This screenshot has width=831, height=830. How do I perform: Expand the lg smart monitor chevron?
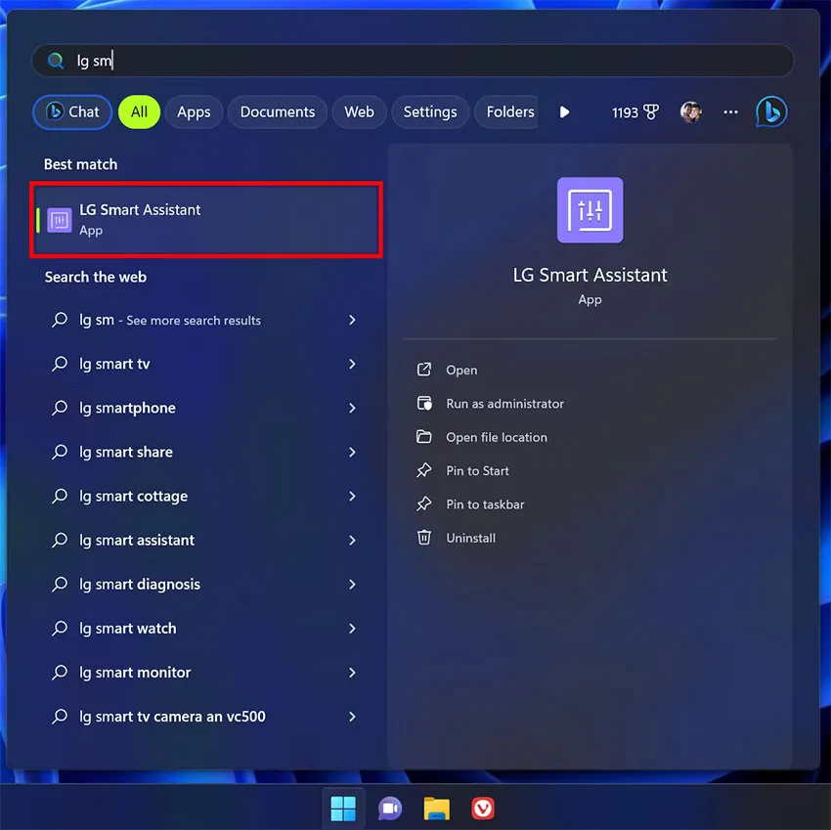[352, 672]
